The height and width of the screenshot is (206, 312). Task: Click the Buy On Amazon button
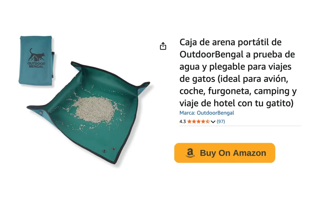[x=225, y=153]
